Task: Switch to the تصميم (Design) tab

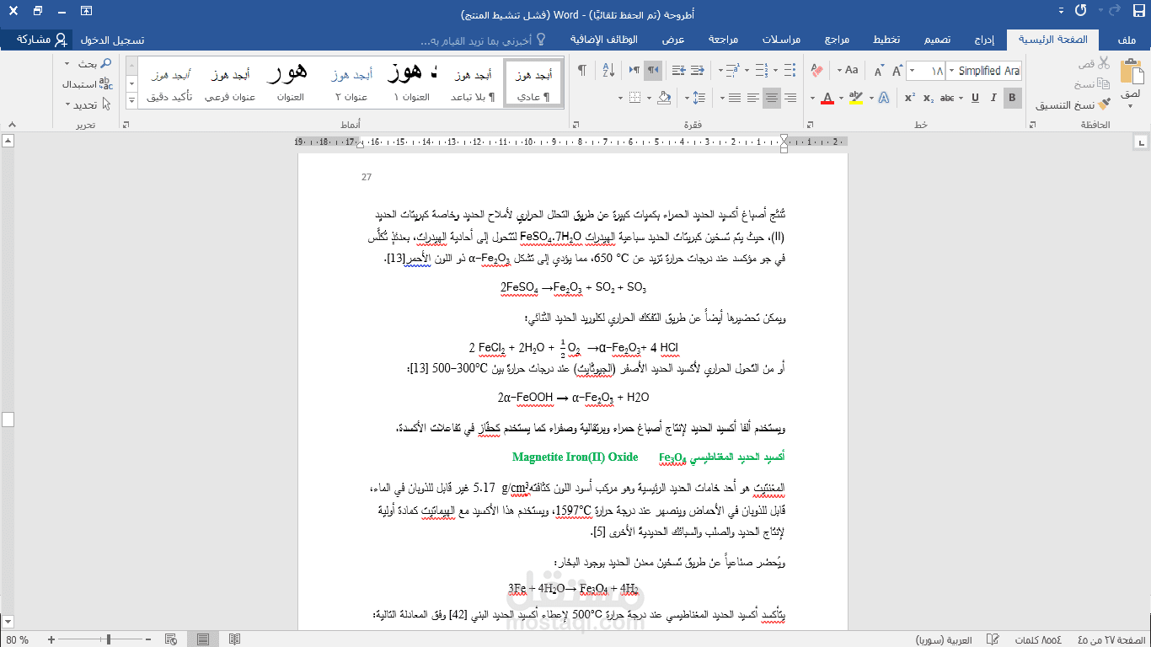Action: pos(937,40)
